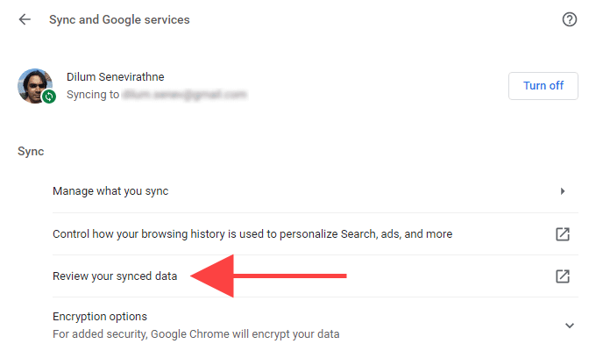The height and width of the screenshot is (351, 596).
Task: Click the Encryption options label
Action: 100,316
